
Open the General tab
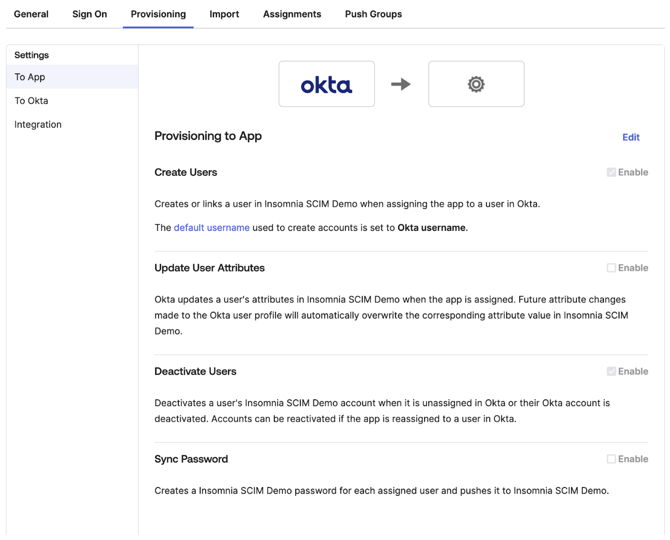[x=31, y=14]
